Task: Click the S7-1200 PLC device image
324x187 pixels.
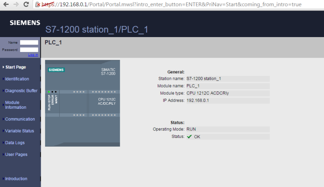Action: [83, 103]
